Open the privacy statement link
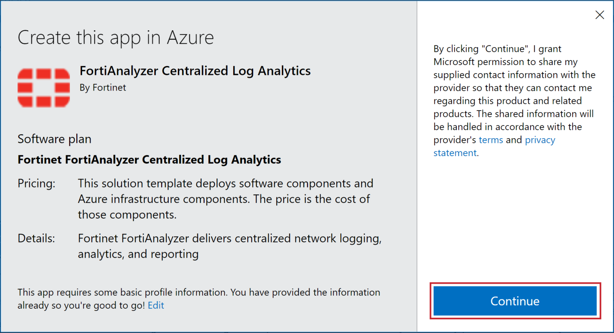The image size is (614, 333). 540,140
